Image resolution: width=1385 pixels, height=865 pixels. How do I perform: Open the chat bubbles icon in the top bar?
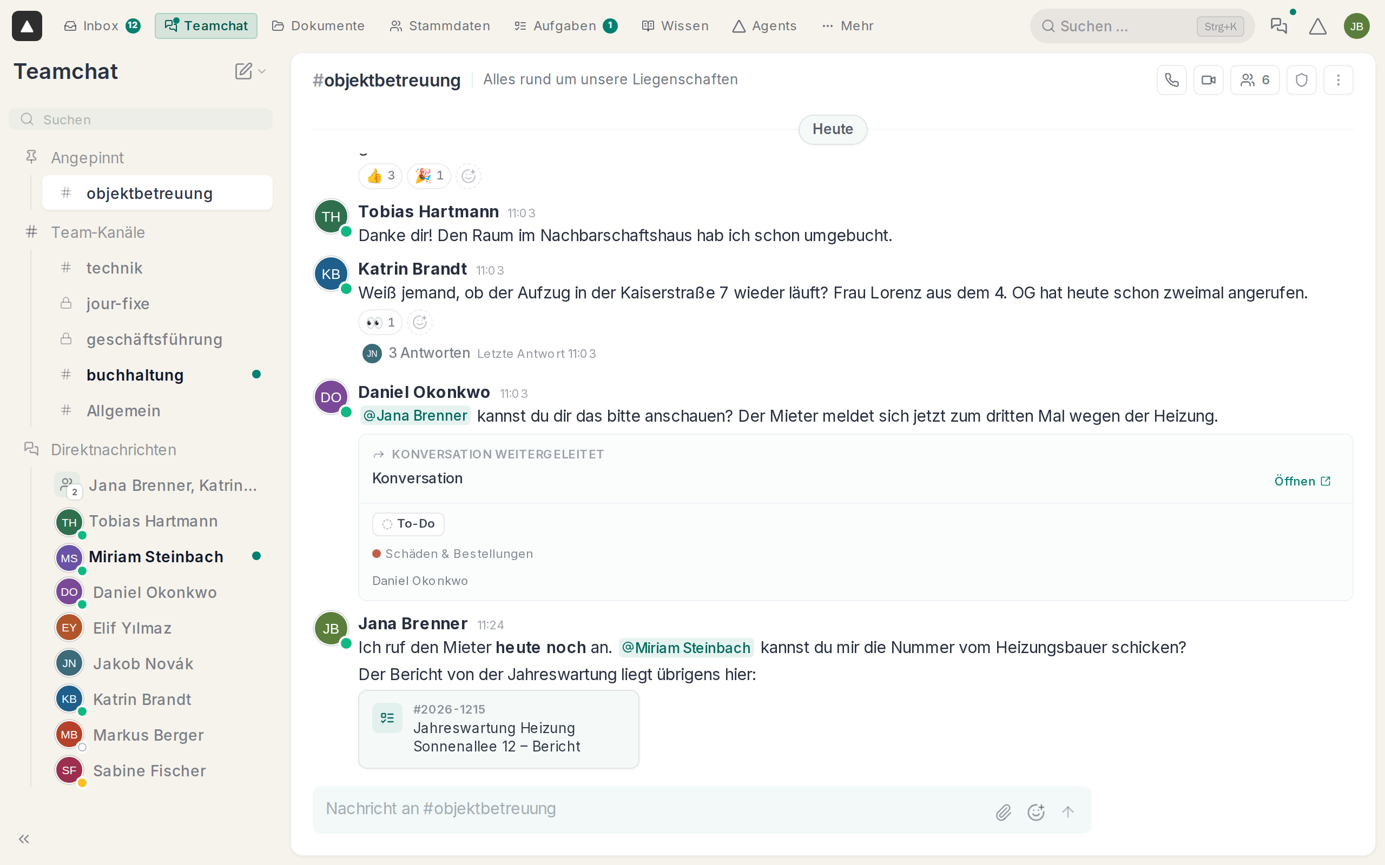coord(1278,26)
